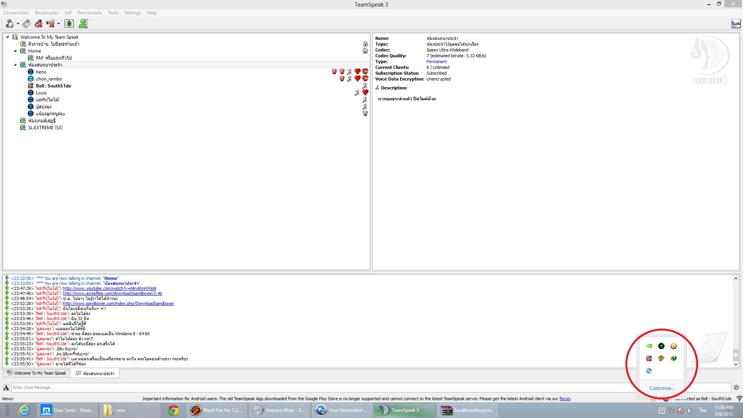Click the Customize... tray link
The width and height of the screenshot is (743, 418).
point(661,388)
